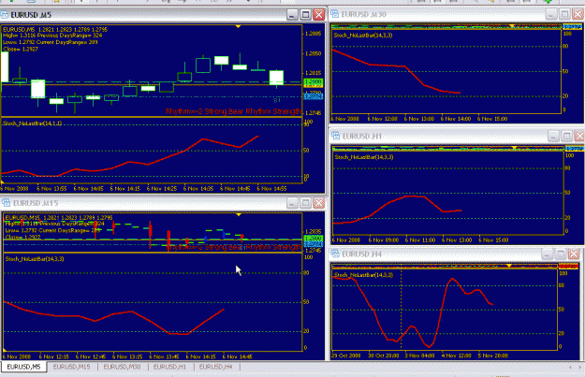Viewport: 585px width, 377px height.
Task: Switch to the EURUSD,M5 chart tab
Action: pos(23,367)
